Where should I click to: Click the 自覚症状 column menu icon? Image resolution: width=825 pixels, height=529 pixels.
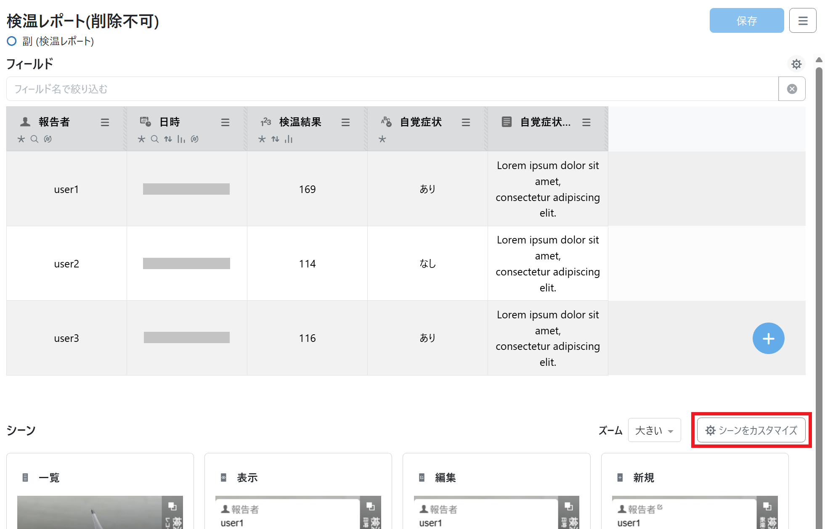[x=466, y=122]
